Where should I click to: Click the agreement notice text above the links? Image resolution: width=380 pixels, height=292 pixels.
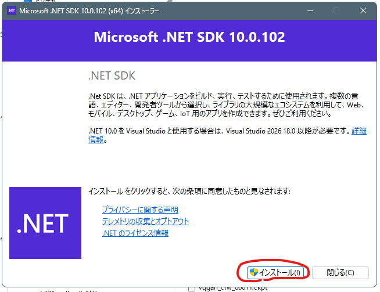(189, 191)
